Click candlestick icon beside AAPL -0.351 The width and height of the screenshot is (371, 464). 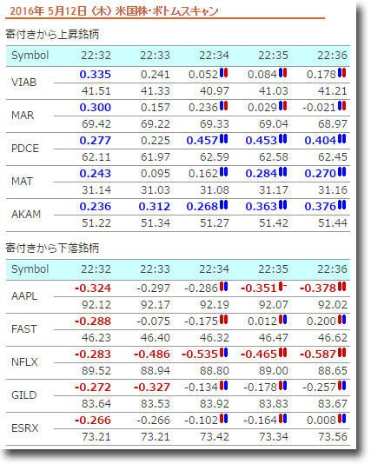click(x=283, y=287)
